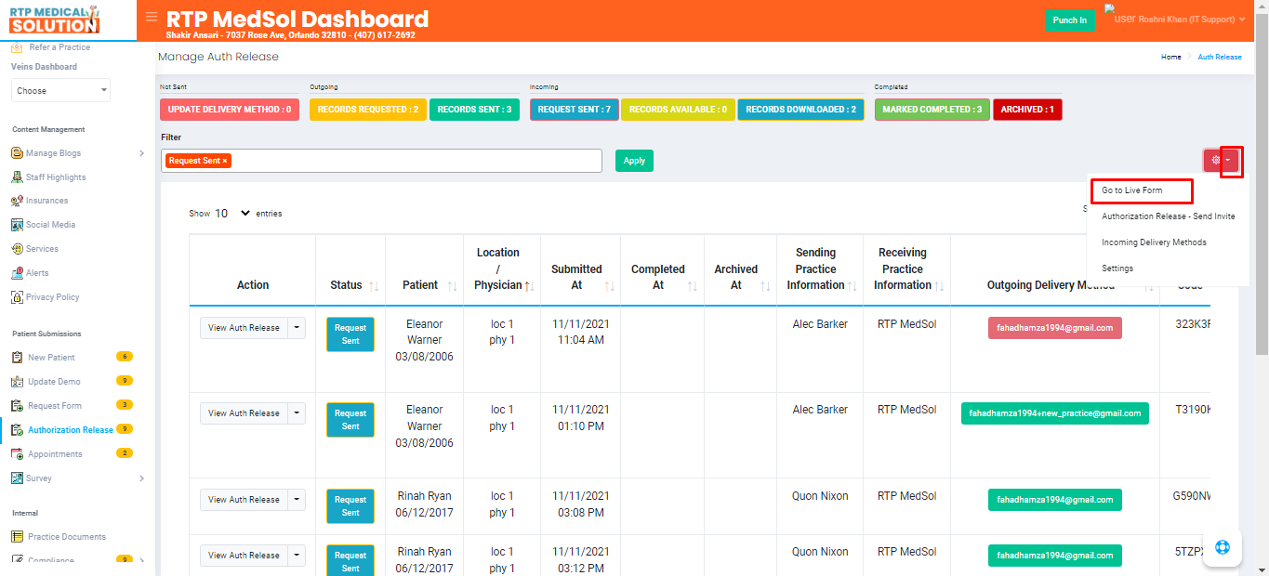The image size is (1269, 576).
Task: Open the show entries count dropdown
Action: (232, 213)
